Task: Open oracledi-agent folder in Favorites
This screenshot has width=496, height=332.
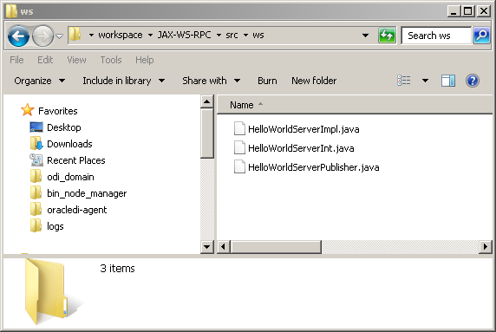Action: [77, 210]
